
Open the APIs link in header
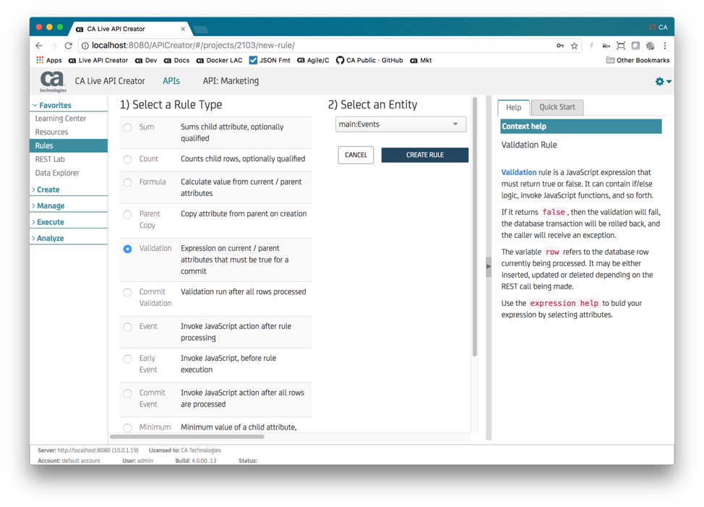point(171,81)
